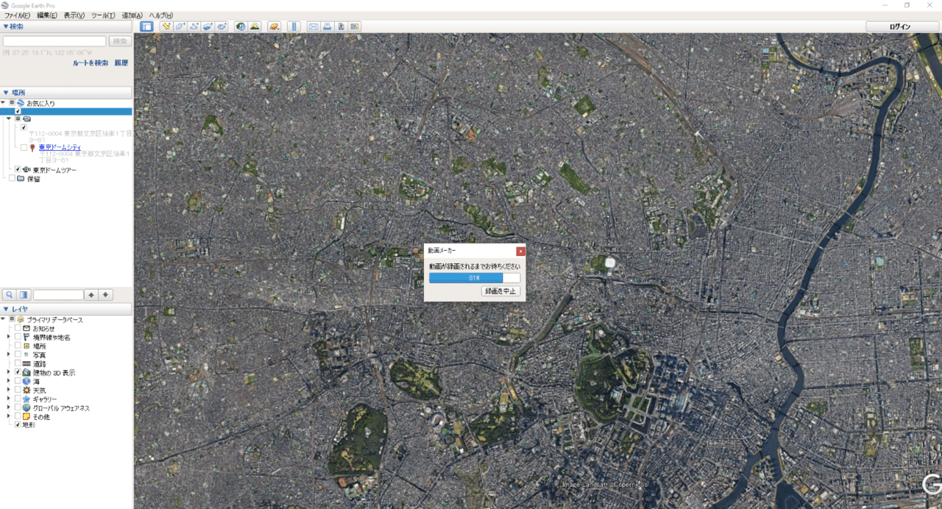Check the 東京ドームシティ placemark checkbox
This screenshot has height=509, width=942.
point(23,147)
